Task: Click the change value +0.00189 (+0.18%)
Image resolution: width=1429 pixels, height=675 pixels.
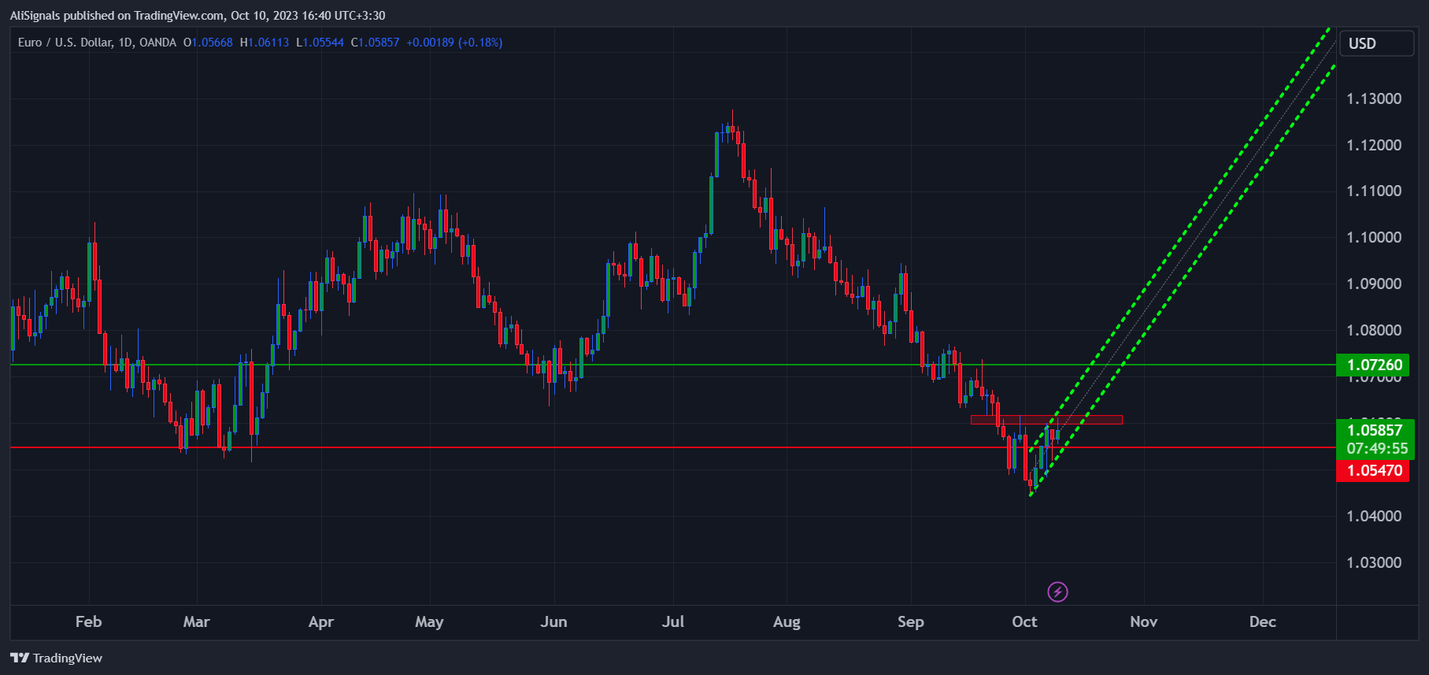Action: point(454,43)
